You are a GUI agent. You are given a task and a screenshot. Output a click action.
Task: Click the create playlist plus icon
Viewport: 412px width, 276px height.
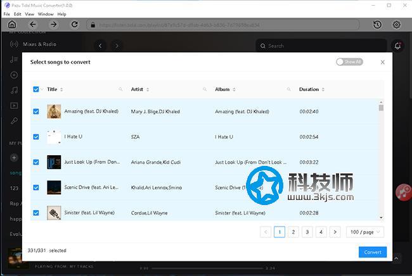[14, 158]
